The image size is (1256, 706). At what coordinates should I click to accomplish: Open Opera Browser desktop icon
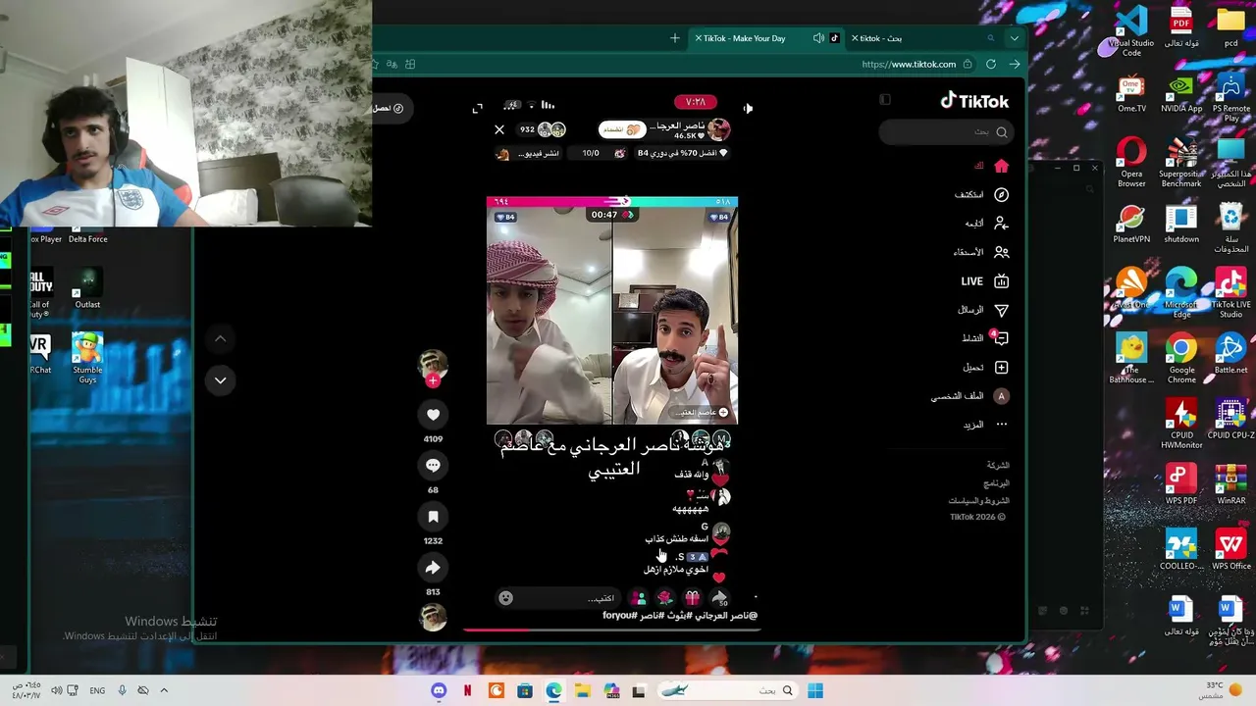(1131, 163)
